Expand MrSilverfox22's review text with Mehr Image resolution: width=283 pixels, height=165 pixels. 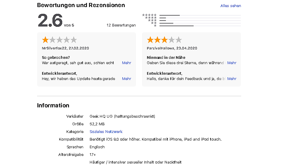pyautogui.click(x=126, y=63)
